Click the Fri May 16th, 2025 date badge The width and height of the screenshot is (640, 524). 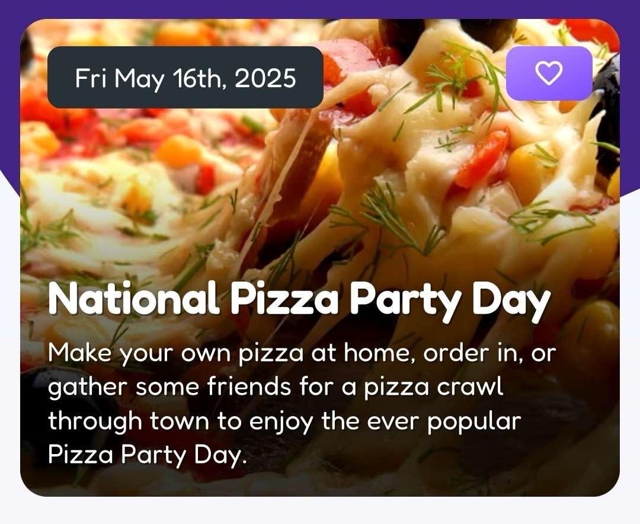(185, 77)
